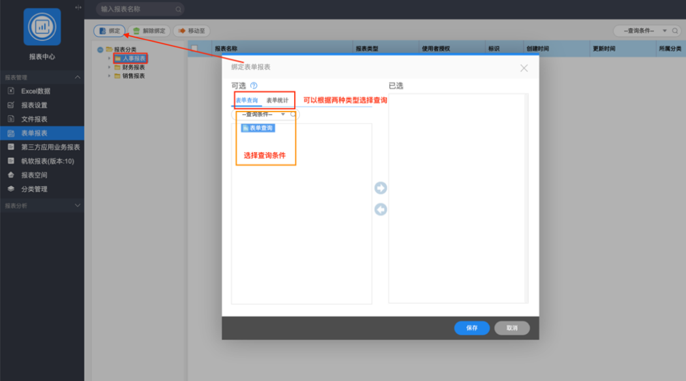
Task: Collapse the 报表管理 sidebar section
Action: coord(78,78)
